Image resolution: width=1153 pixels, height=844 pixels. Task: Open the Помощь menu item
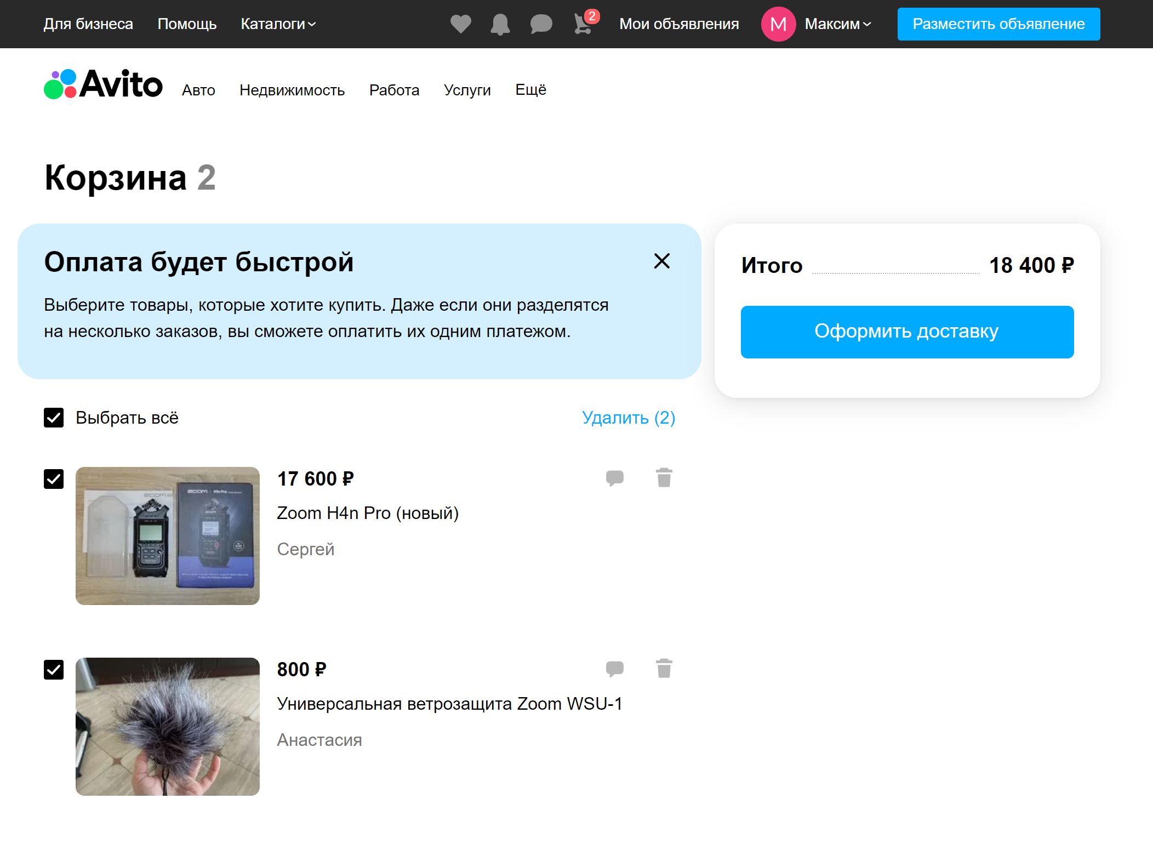tap(187, 24)
